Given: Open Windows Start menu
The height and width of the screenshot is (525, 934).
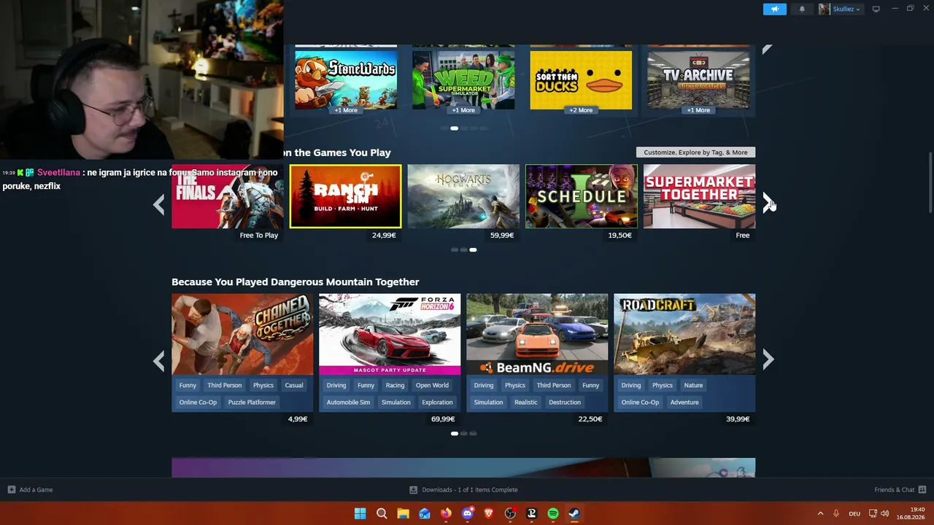Looking at the screenshot, I should pyautogui.click(x=360, y=513).
